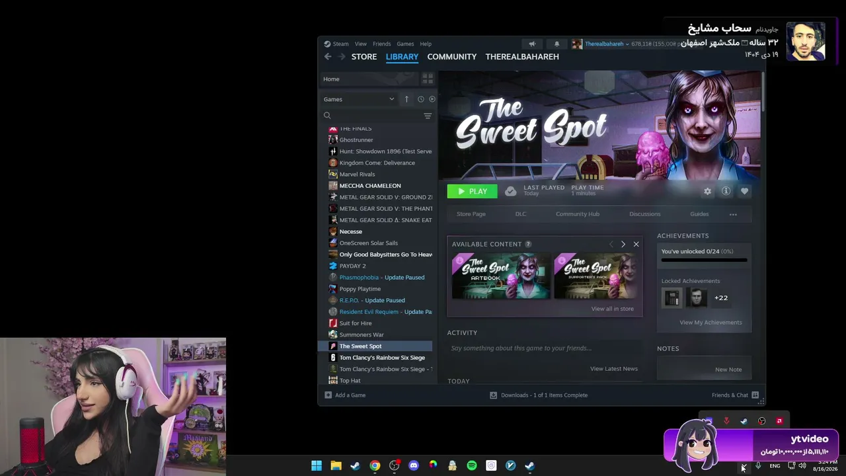Viewport: 846px width, 476px height.
Task: Show ready-to-play games filter icon
Action: 432,99
